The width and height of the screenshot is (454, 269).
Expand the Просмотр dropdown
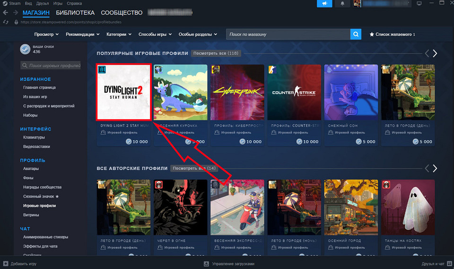(x=46, y=35)
